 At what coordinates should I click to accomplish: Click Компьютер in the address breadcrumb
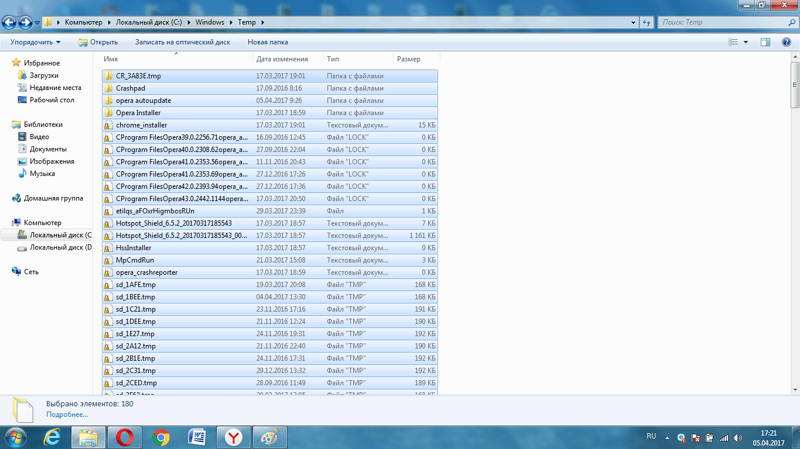(x=83, y=22)
